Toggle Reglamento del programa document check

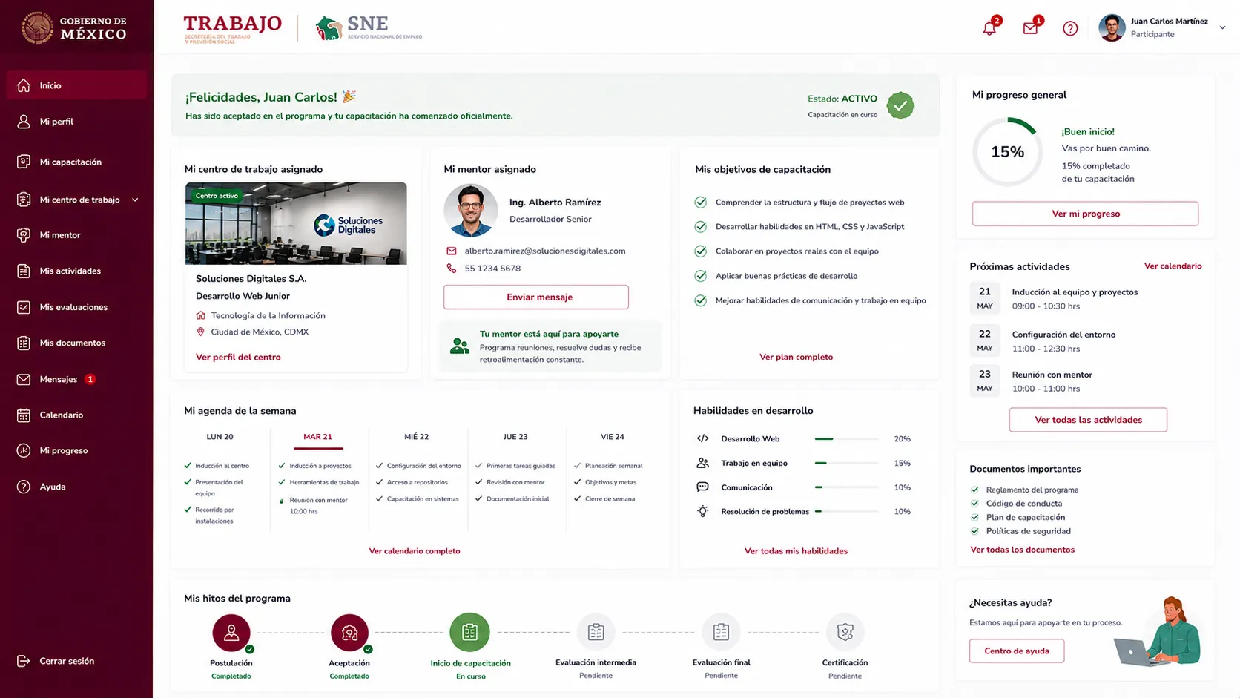pos(974,490)
